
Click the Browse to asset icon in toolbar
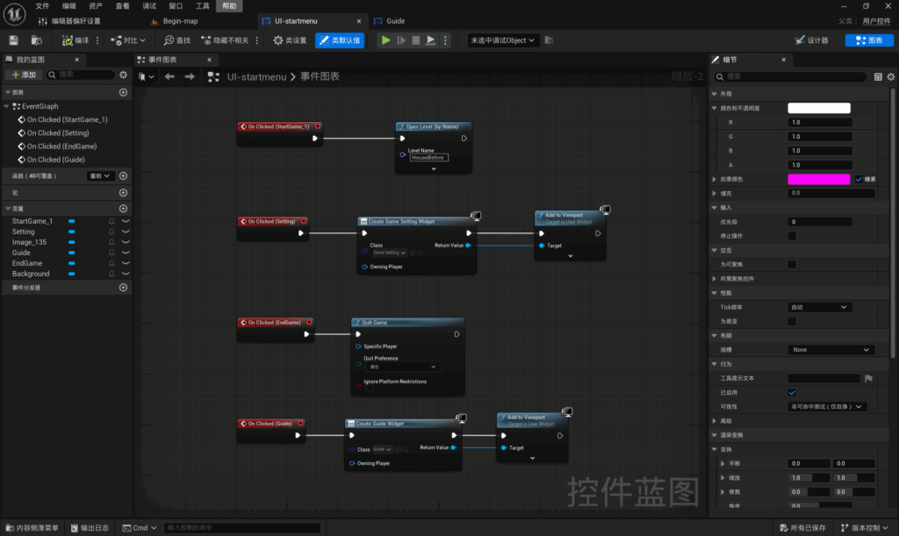36,40
